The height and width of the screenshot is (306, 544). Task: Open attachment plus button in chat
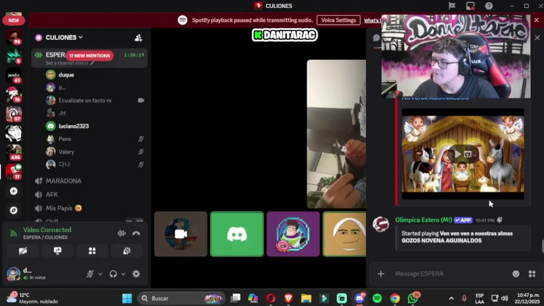click(x=381, y=274)
